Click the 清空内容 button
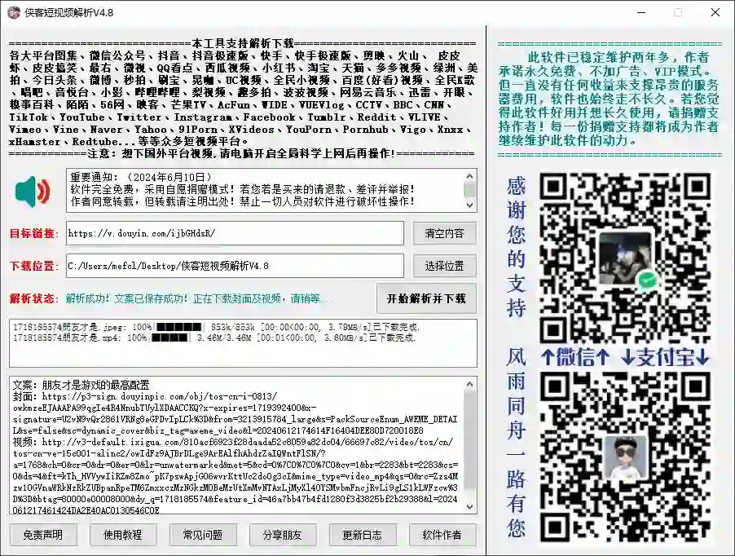The width and height of the screenshot is (735, 556). coord(444,233)
